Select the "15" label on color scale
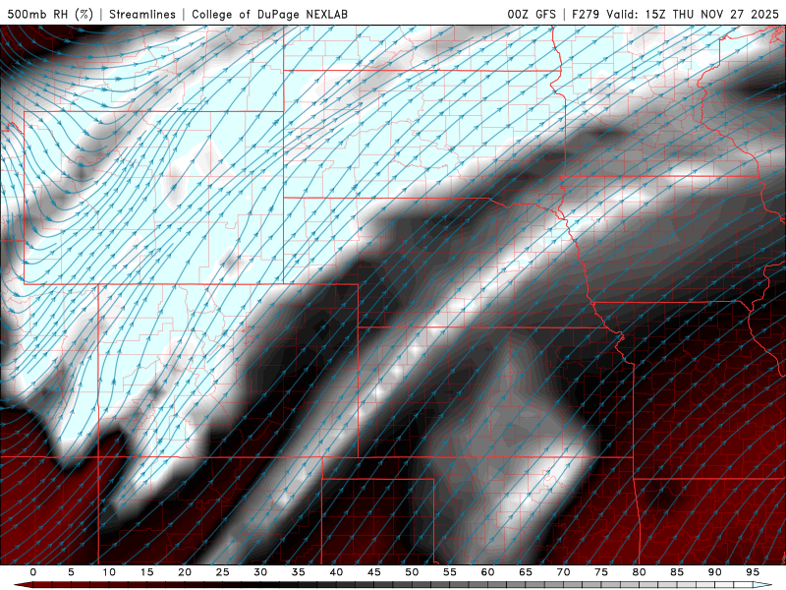The height and width of the screenshot is (590, 786). click(x=146, y=572)
